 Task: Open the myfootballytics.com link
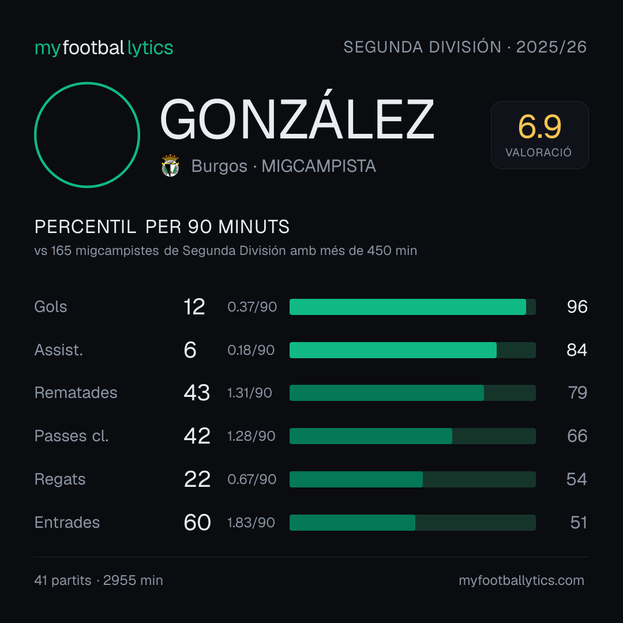click(521, 580)
